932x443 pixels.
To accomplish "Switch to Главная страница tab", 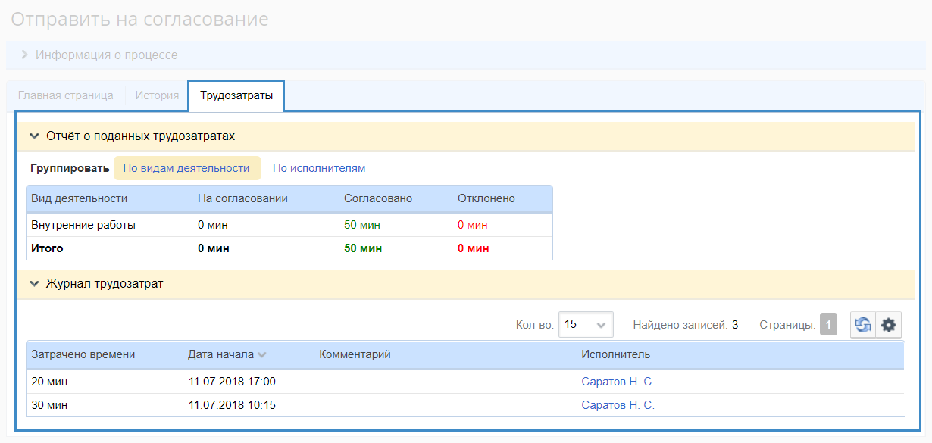I will coord(66,95).
